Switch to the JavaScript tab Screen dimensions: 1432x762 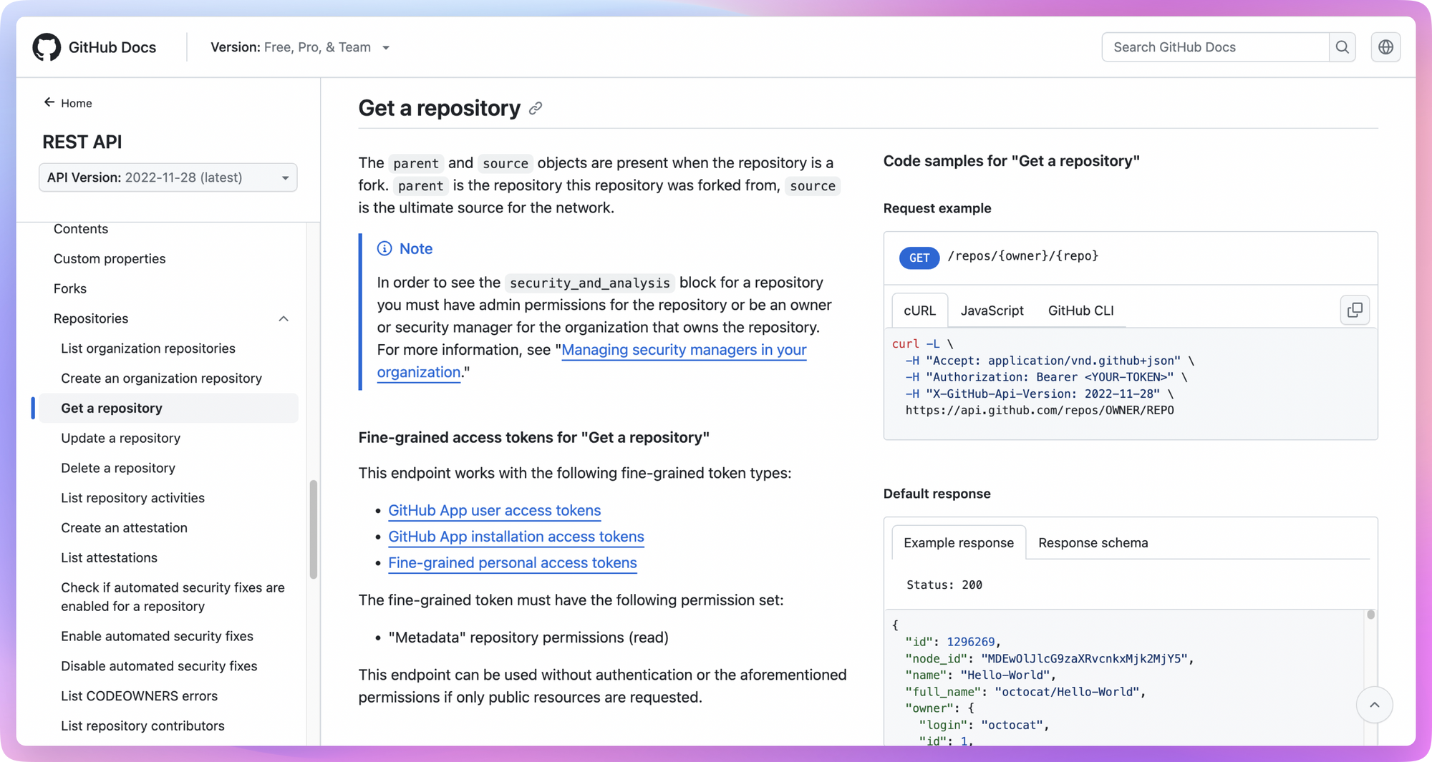[x=992, y=311]
